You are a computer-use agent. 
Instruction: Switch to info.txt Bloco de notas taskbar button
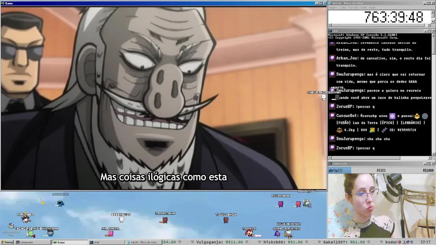[144, 242]
